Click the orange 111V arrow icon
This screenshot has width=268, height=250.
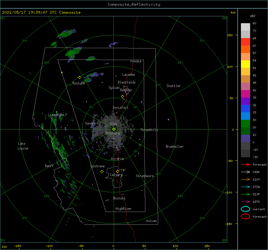click(x=245, y=179)
